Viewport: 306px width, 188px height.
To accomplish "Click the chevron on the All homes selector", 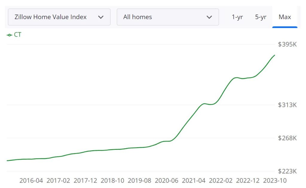I will [209, 17].
